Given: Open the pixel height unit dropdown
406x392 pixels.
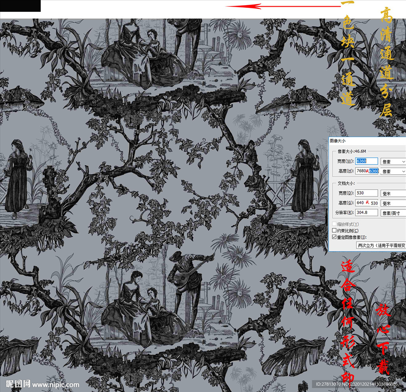Looking at the screenshot, I should pos(393,171).
